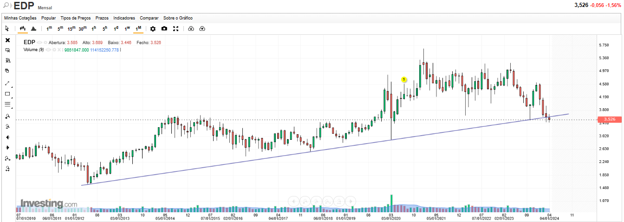The height and width of the screenshot is (222, 624).
Task: Click the EDP symbol title
Action: click(29, 42)
